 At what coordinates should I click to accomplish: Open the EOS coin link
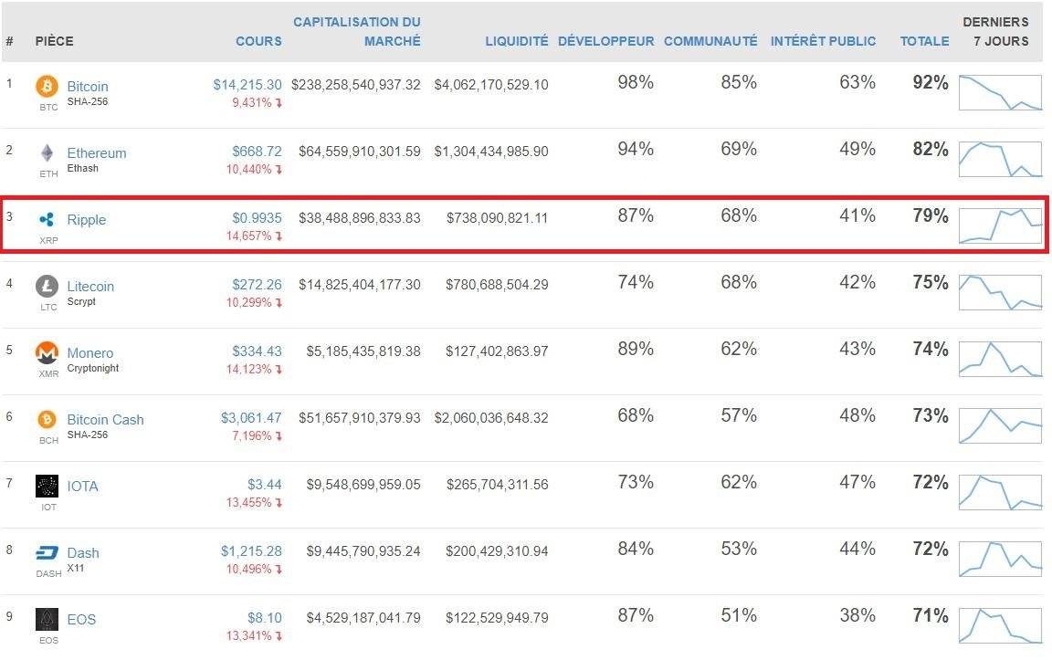[x=81, y=619]
